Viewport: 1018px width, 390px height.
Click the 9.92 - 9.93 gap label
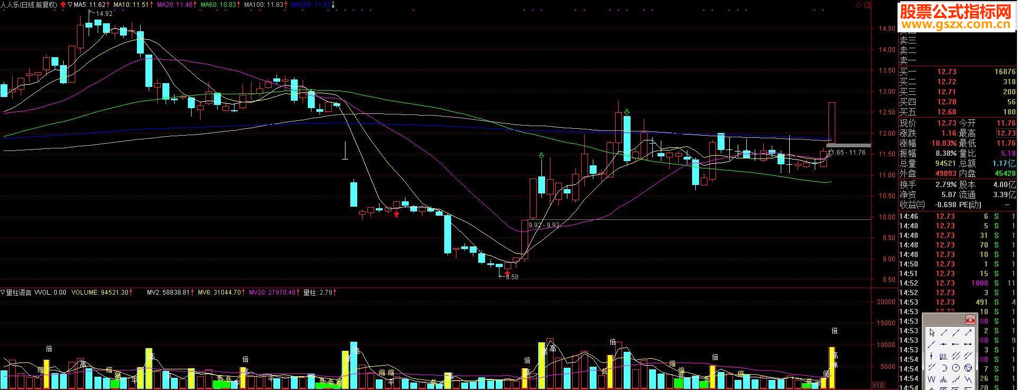[544, 225]
